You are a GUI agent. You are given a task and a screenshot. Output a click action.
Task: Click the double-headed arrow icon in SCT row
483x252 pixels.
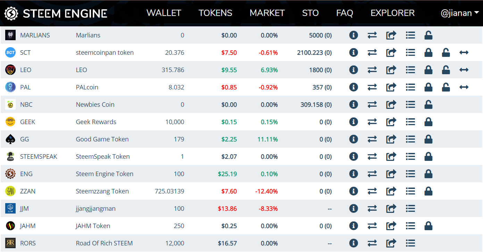[464, 53]
